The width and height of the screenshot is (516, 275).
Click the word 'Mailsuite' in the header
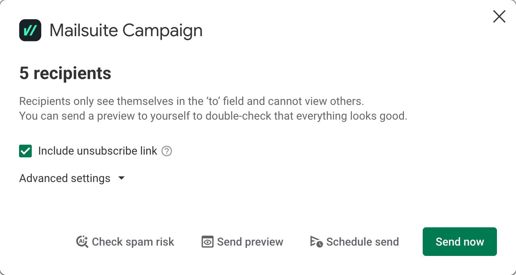click(84, 30)
